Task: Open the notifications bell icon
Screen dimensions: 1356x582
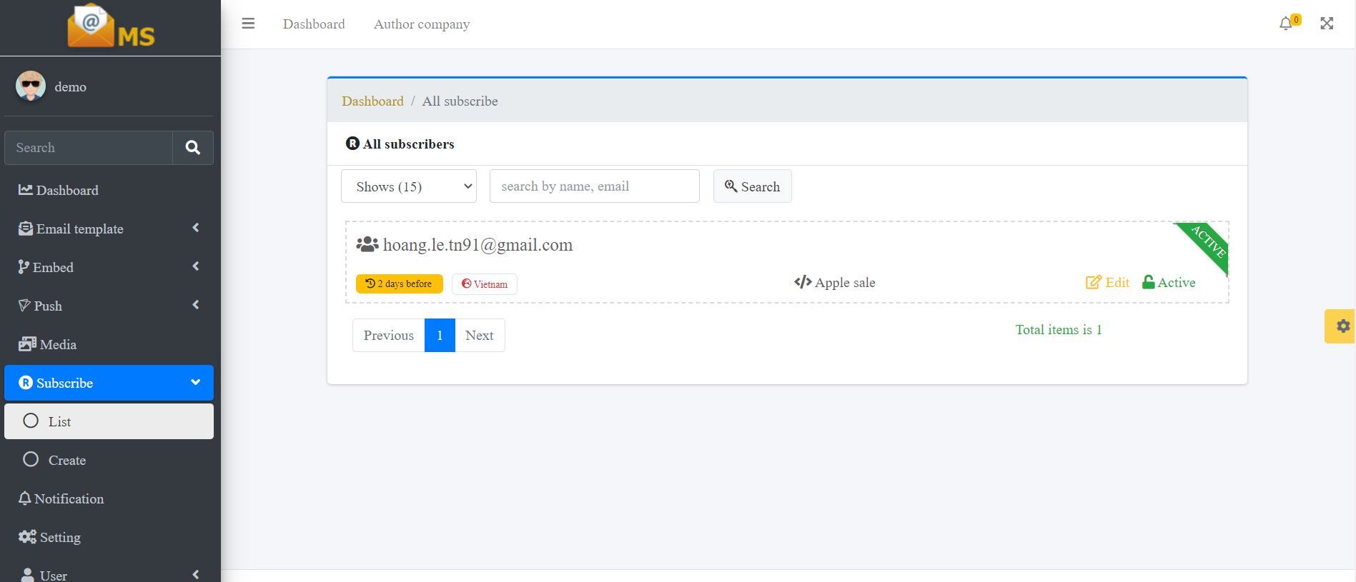Action: [x=1286, y=24]
